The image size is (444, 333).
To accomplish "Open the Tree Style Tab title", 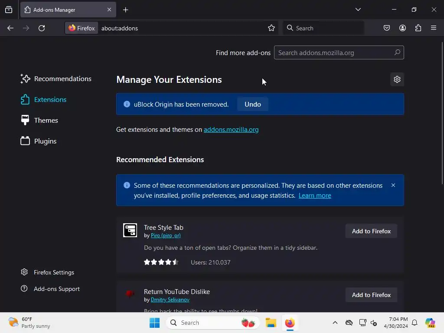I will [x=163, y=227].
